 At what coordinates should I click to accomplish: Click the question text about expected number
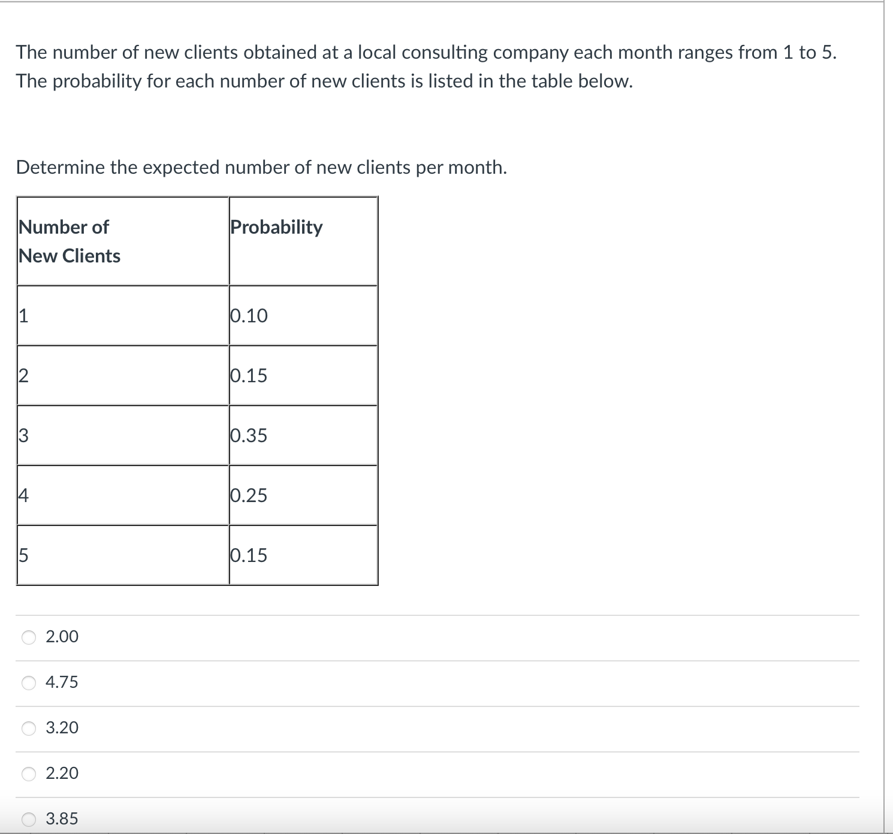261,167
